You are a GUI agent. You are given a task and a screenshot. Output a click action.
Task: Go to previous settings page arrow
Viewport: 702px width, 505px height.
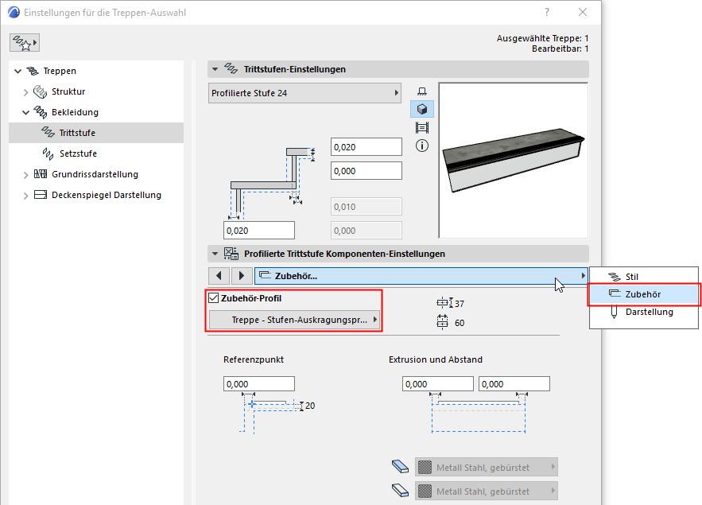219,276
